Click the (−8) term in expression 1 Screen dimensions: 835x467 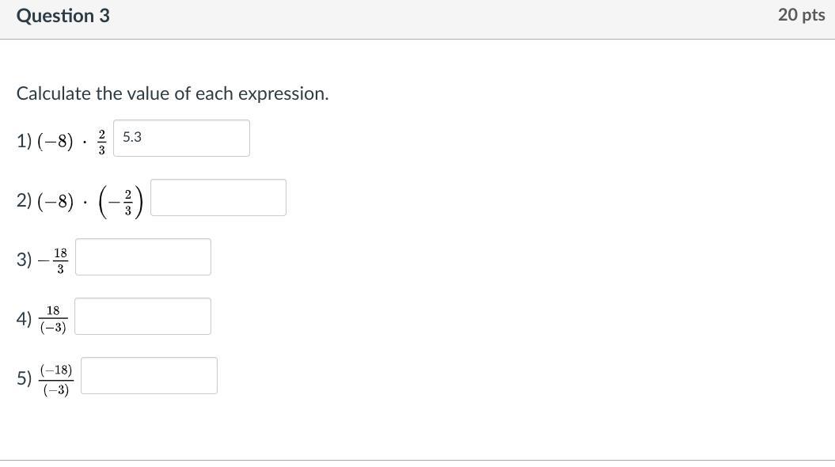[55, 142]
